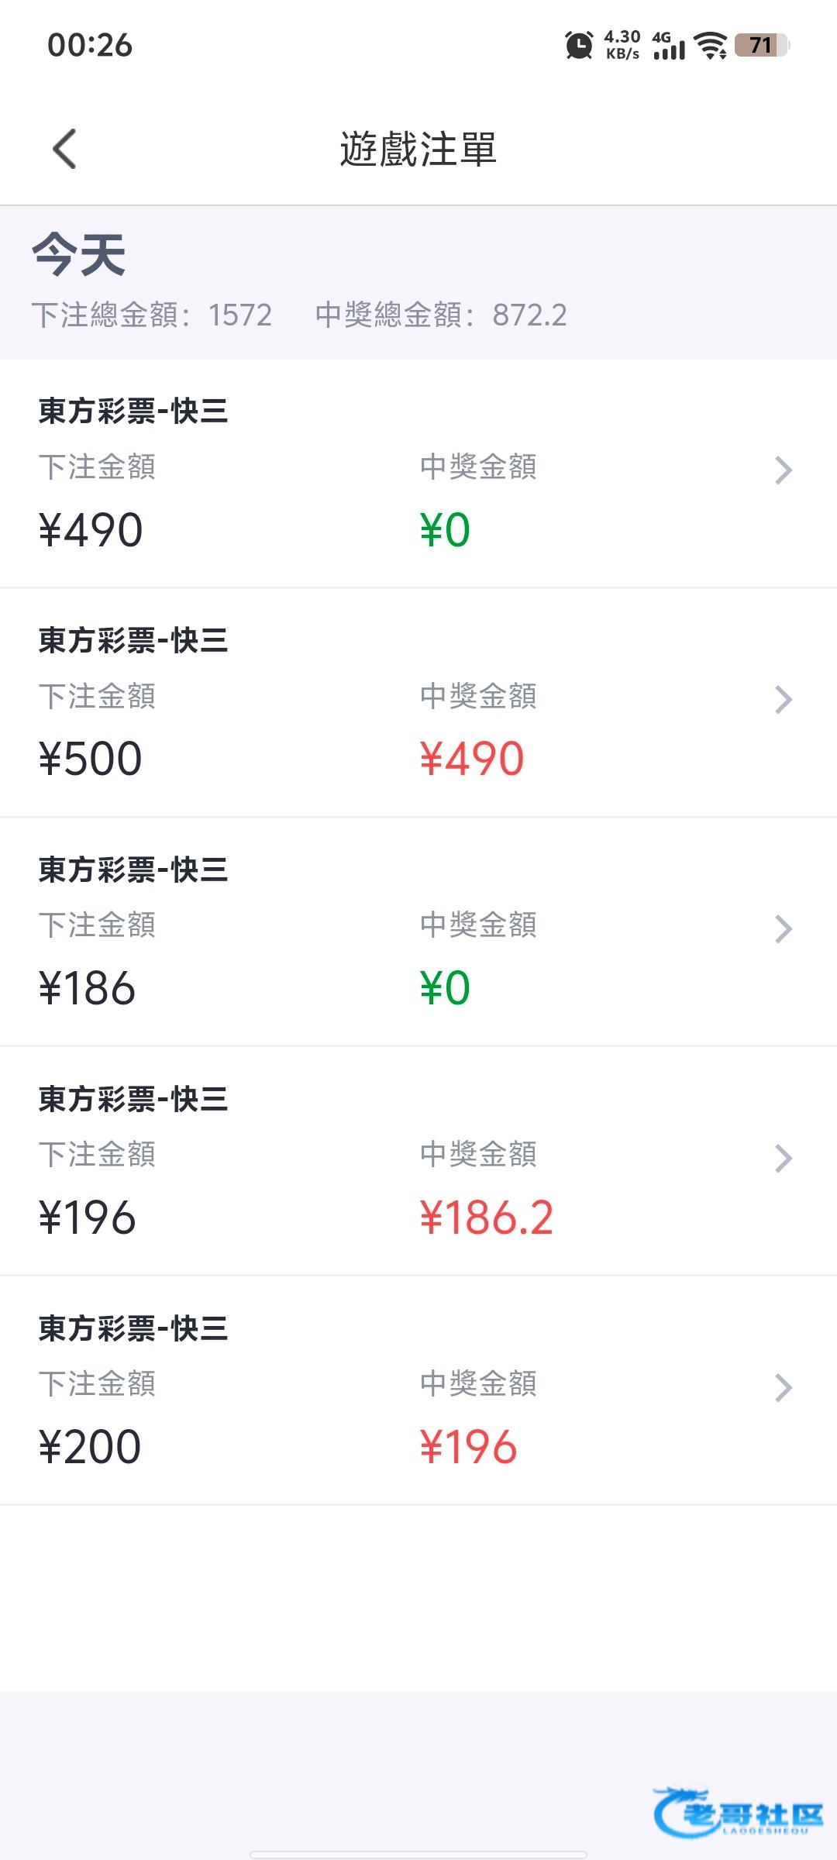
Task: Tap the home gesture bar at bottom
Action: click(x=418, y=1854)
